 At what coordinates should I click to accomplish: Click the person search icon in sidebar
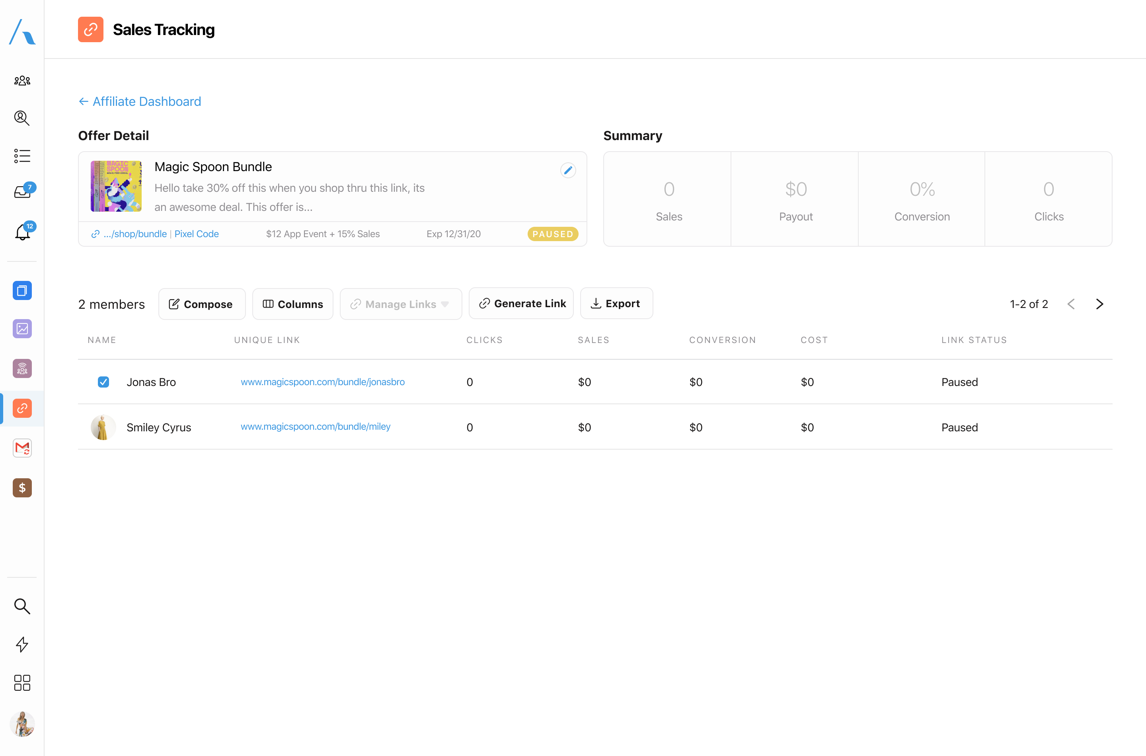[22, 118]
